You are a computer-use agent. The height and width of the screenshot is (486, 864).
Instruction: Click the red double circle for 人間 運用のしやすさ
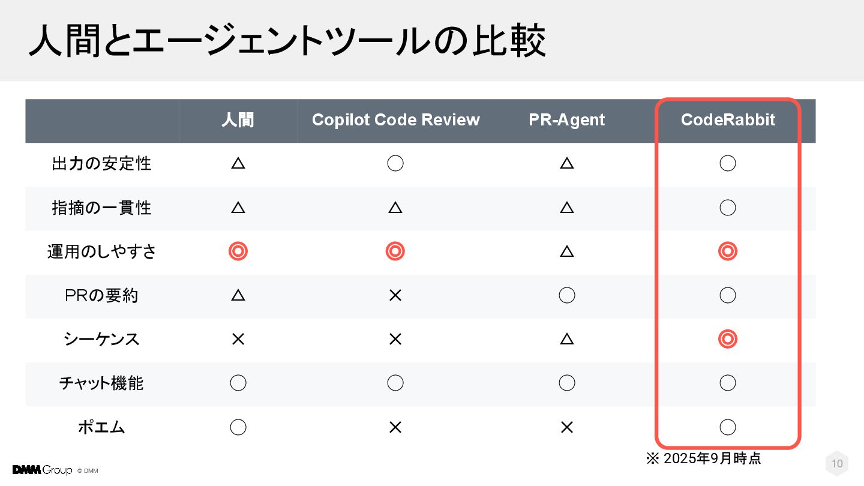click(238, 251)
